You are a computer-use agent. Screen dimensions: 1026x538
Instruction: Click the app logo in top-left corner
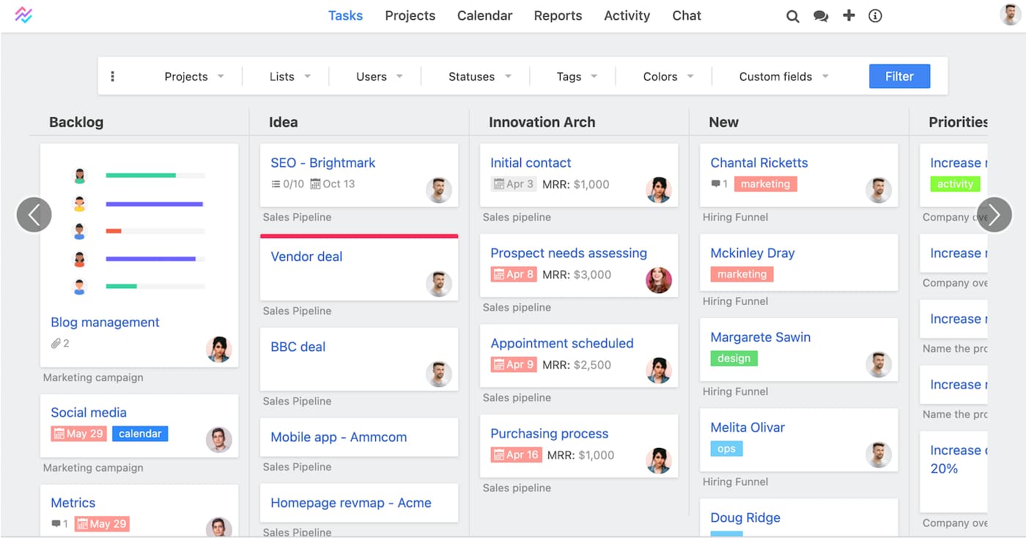pos(23,15)
